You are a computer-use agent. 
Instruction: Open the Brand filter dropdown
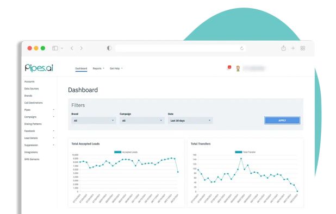(x=94, y=121)
